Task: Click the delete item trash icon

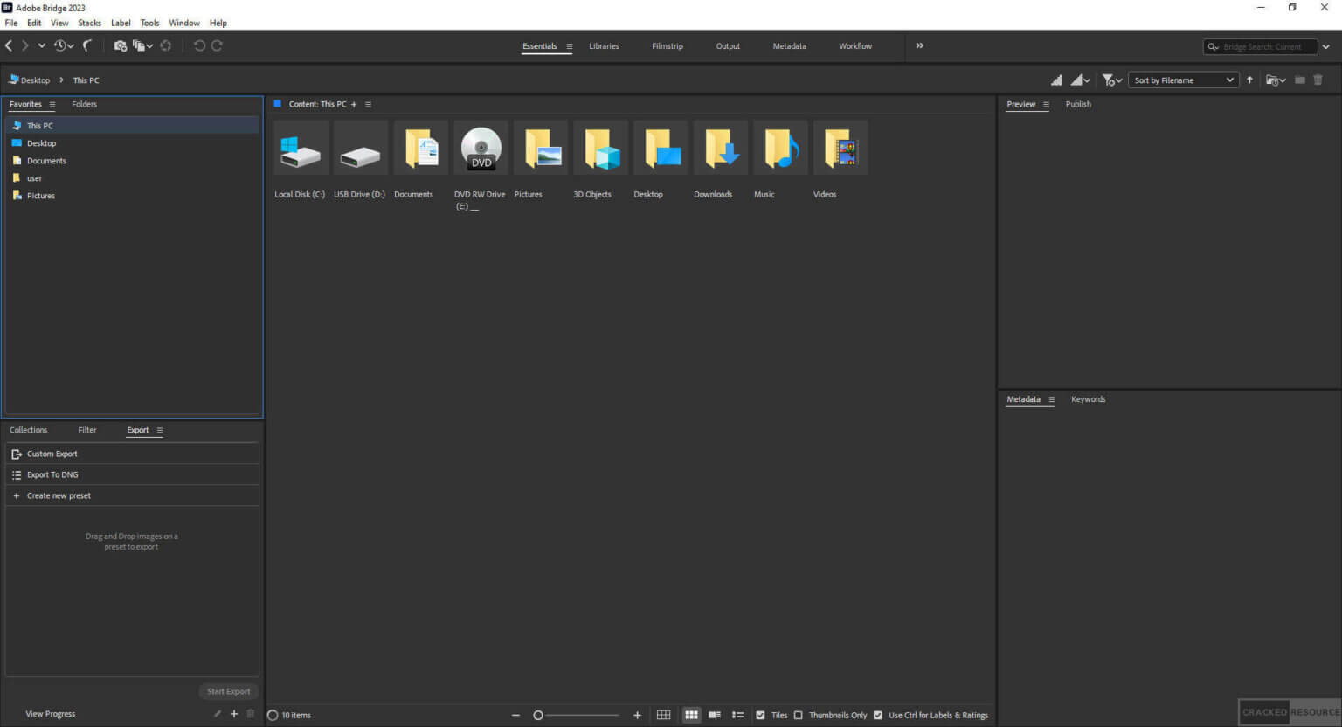Action: pyautogui.click(x=1318, y=80)
